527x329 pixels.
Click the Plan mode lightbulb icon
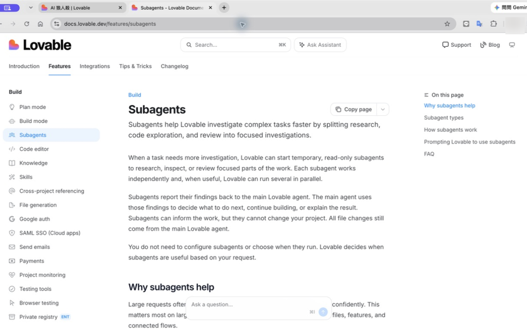pyautogui.click(x=12, y=107)
